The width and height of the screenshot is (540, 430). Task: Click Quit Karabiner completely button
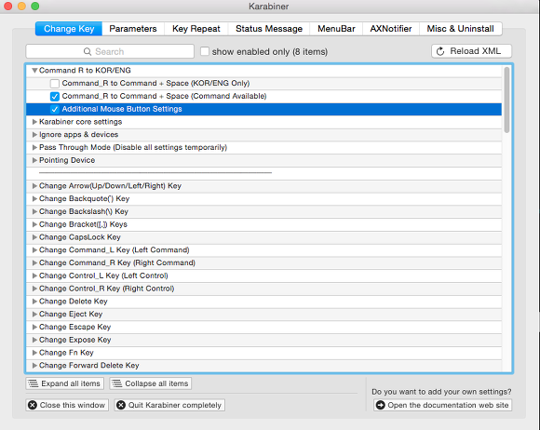pyautogui.click(x=169, y=405)
